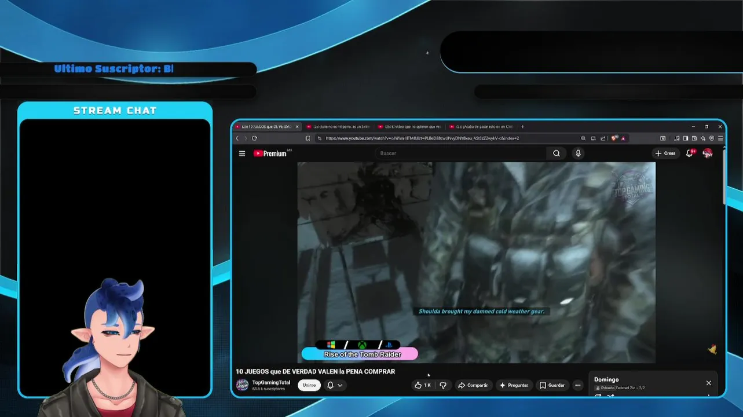Open the browser main menu hamburger icon

click(720, 138)
